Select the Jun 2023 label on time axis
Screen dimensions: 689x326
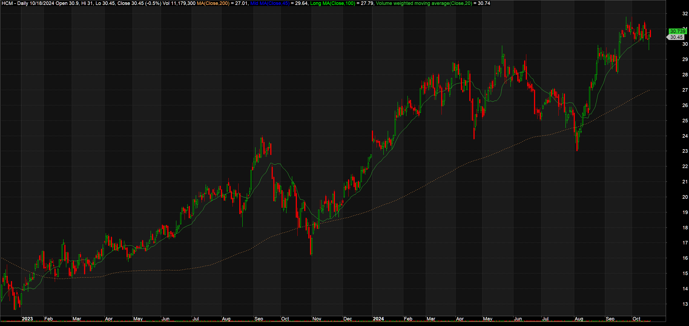pos(165,319)
